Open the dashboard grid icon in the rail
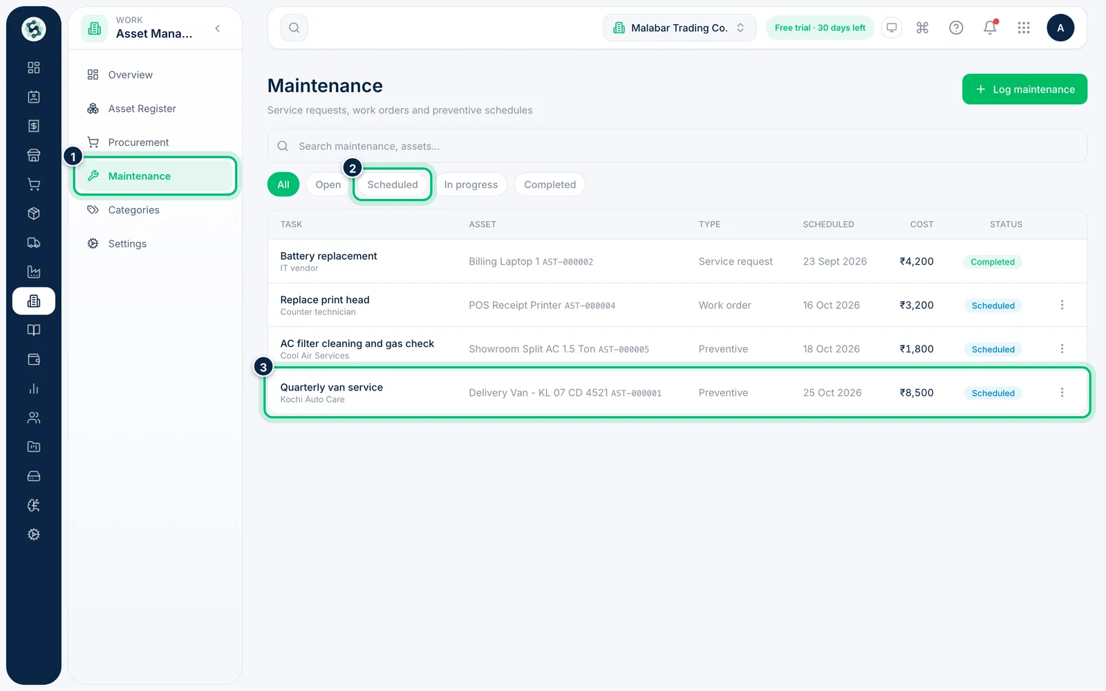The image size is (1106, 691). click(33, 68)
